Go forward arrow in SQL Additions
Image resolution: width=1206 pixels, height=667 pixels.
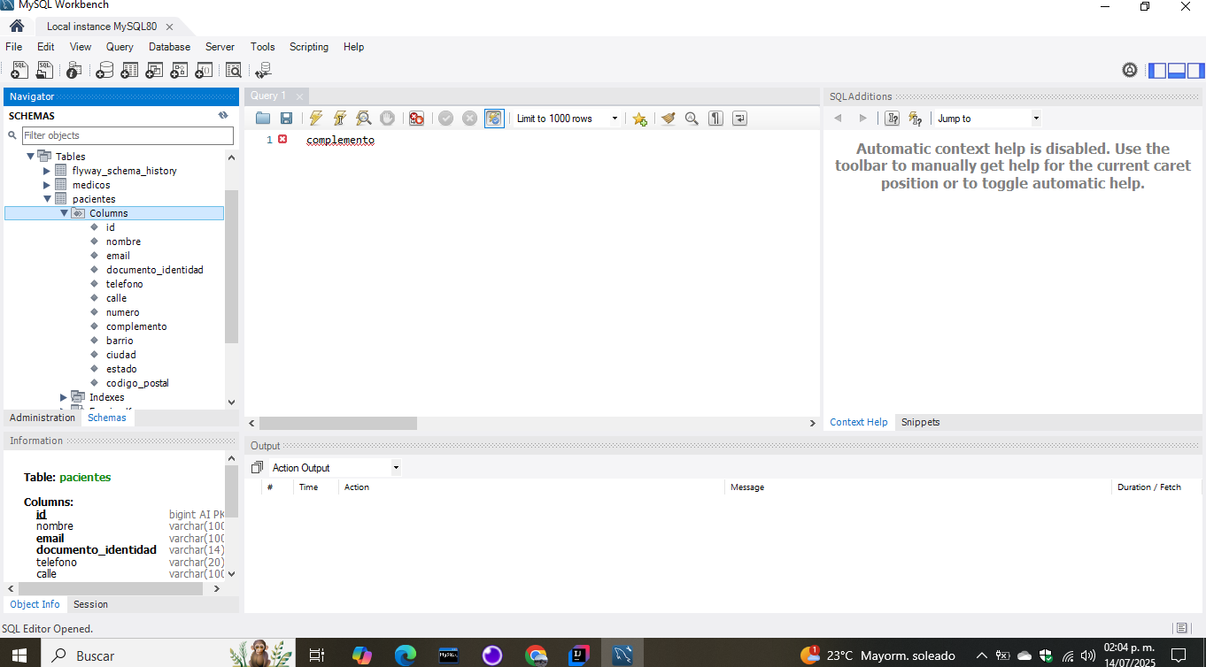(863, 119)
